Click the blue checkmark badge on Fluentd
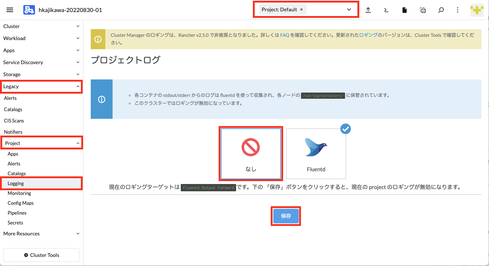Image resolution: width=489 pixels, height=266 pixels. [x=345, y=129]
